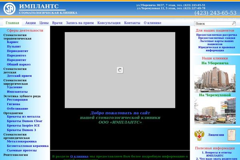240x160 pixels.
Task: Go to the Контакты menu item
Action: 132,23
